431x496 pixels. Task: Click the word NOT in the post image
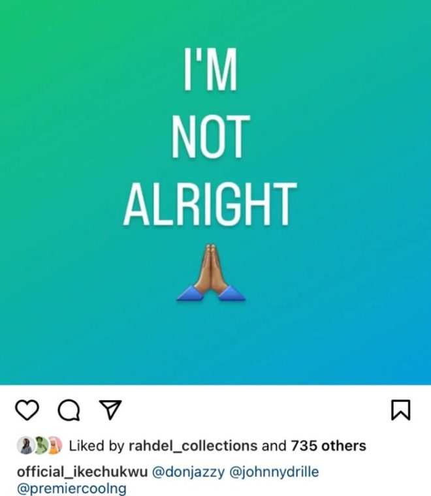(x=211, y=136)
